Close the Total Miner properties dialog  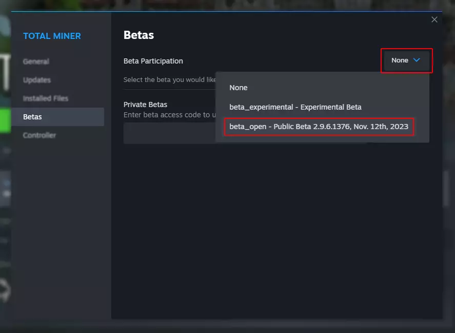click(x=434, y=19)
